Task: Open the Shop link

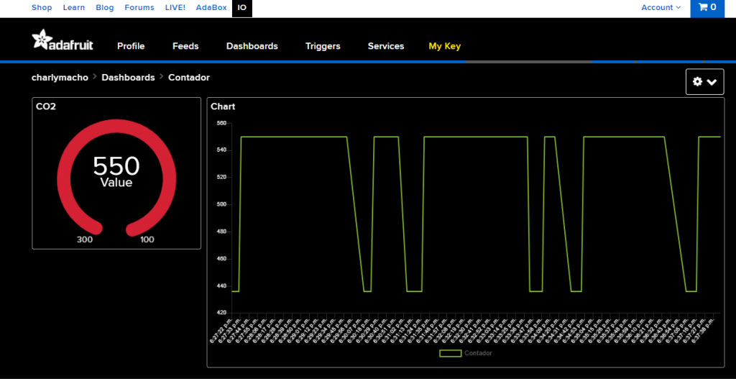Action: (x=42, y=8)
